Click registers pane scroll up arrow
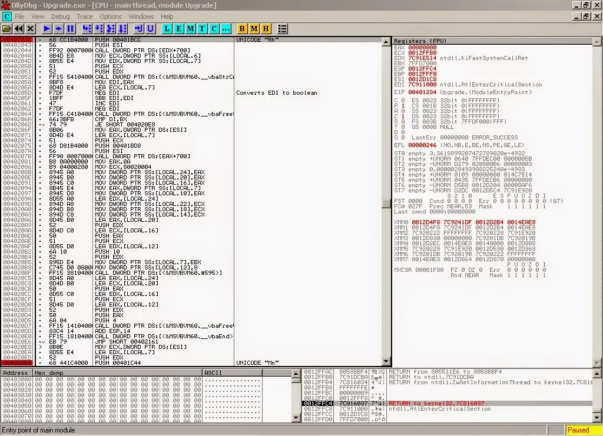 point(597,42)
